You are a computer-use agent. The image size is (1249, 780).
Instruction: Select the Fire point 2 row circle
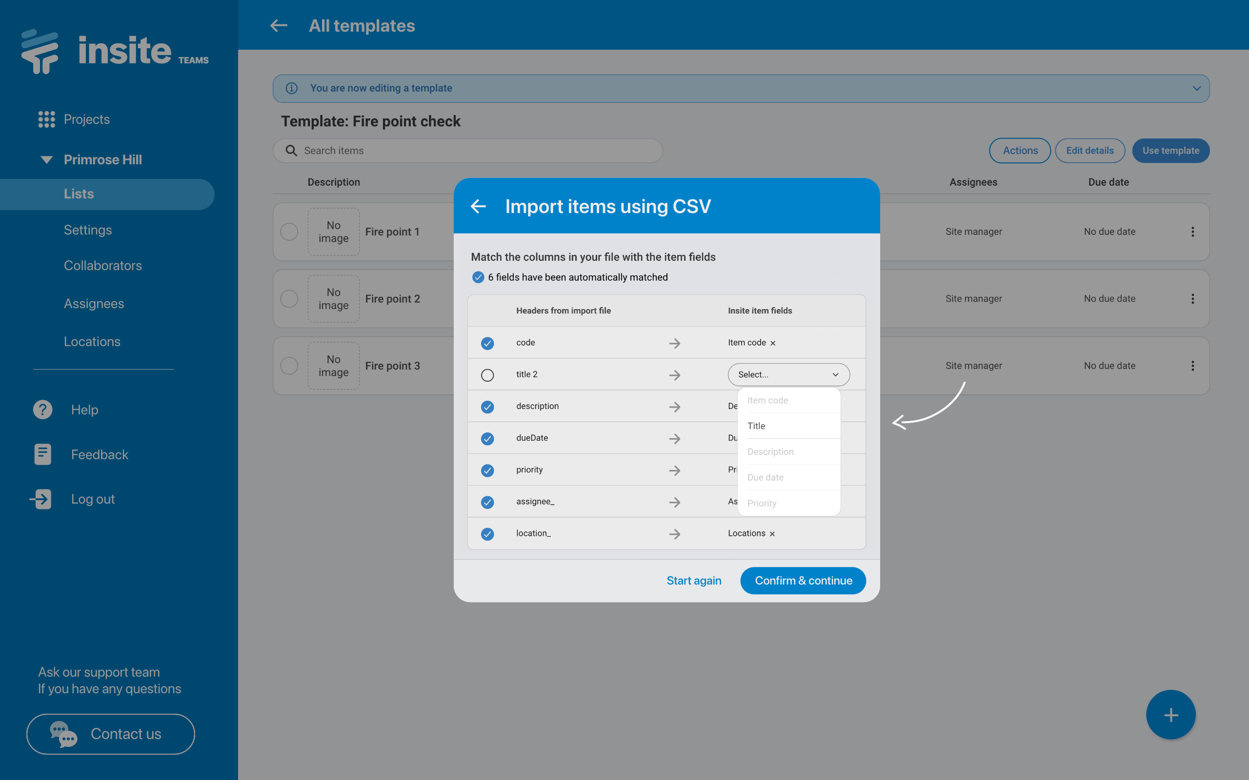click(289, 299)
